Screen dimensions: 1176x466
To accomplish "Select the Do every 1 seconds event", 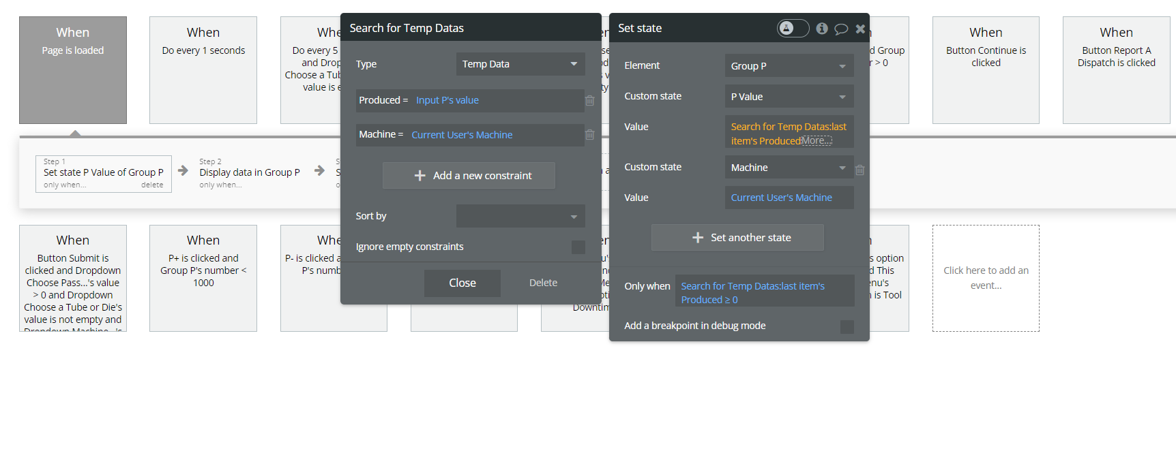I will tap(203, 70).
